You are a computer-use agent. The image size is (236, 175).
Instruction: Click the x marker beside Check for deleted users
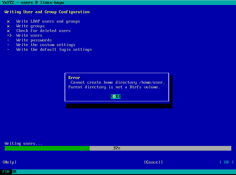pyautogui.click(x=8, y=31)
